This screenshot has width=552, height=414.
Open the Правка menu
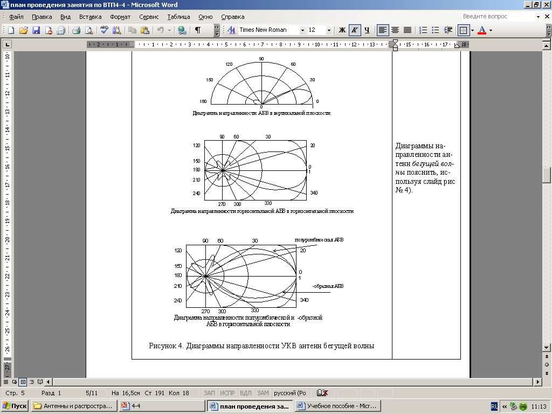tap(42, 17)
